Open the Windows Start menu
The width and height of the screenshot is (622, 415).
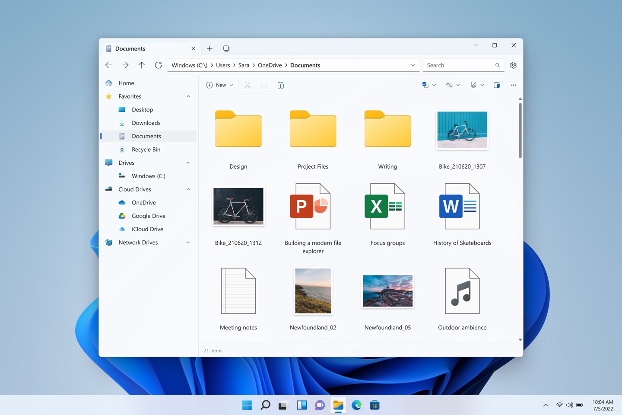(247, 405)
